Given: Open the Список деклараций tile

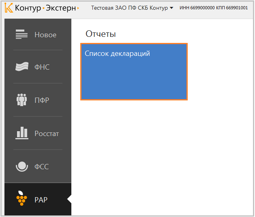Looking at the screenshot, I should click(x=134, y=72).
